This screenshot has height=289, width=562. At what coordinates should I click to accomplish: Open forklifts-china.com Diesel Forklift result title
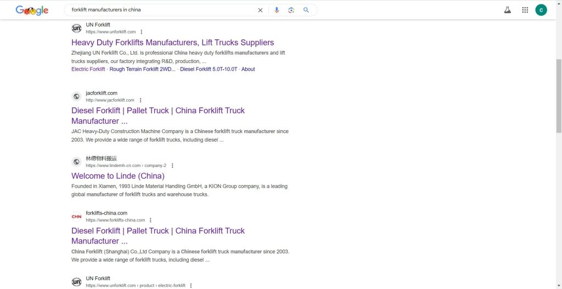[x=158, y=236]
